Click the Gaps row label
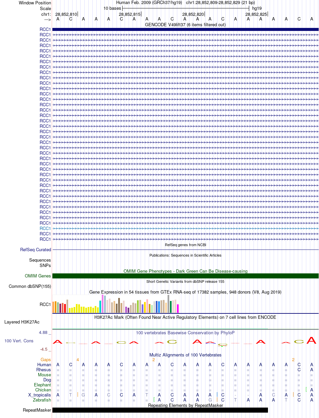 pyautogui.click(x=46, y=360)
